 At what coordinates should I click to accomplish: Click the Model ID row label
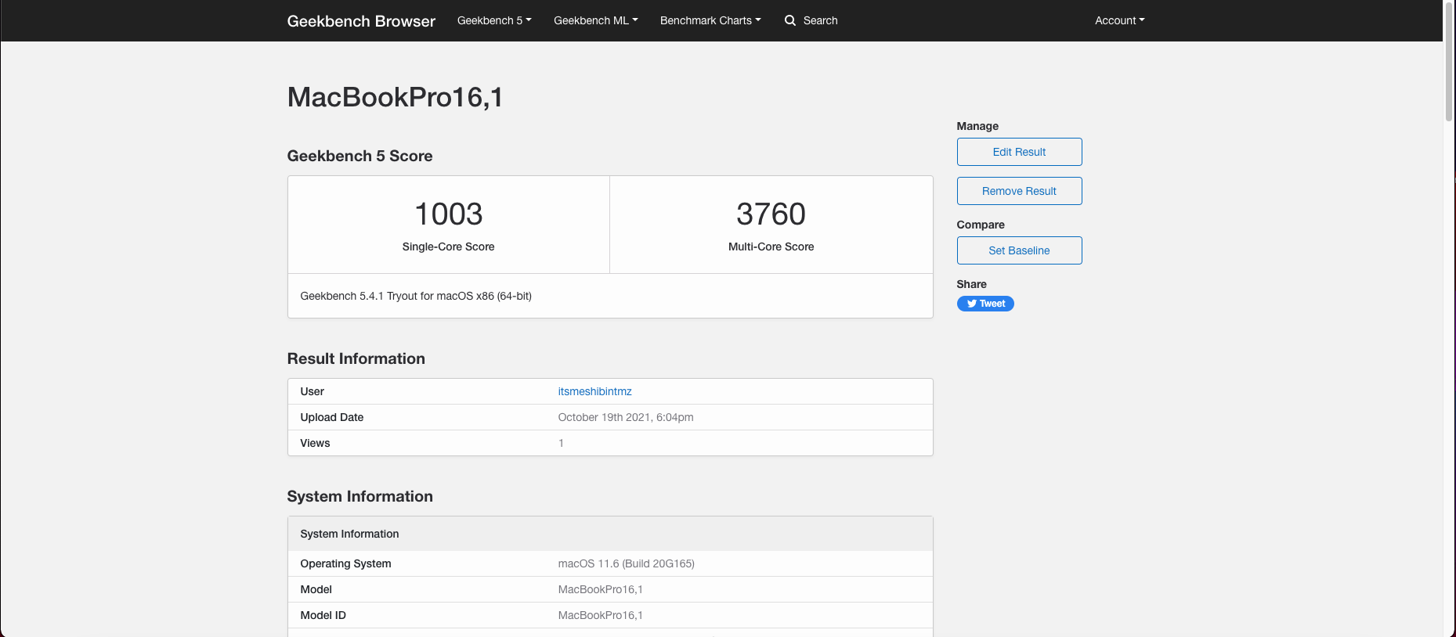tap(323, 615)
